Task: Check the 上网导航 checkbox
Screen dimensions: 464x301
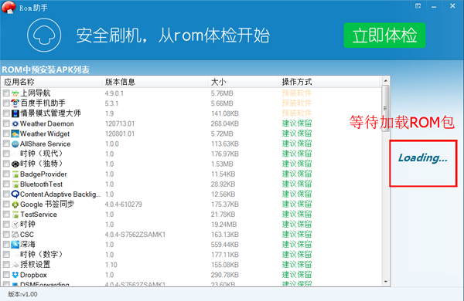Action: (6, 93)
